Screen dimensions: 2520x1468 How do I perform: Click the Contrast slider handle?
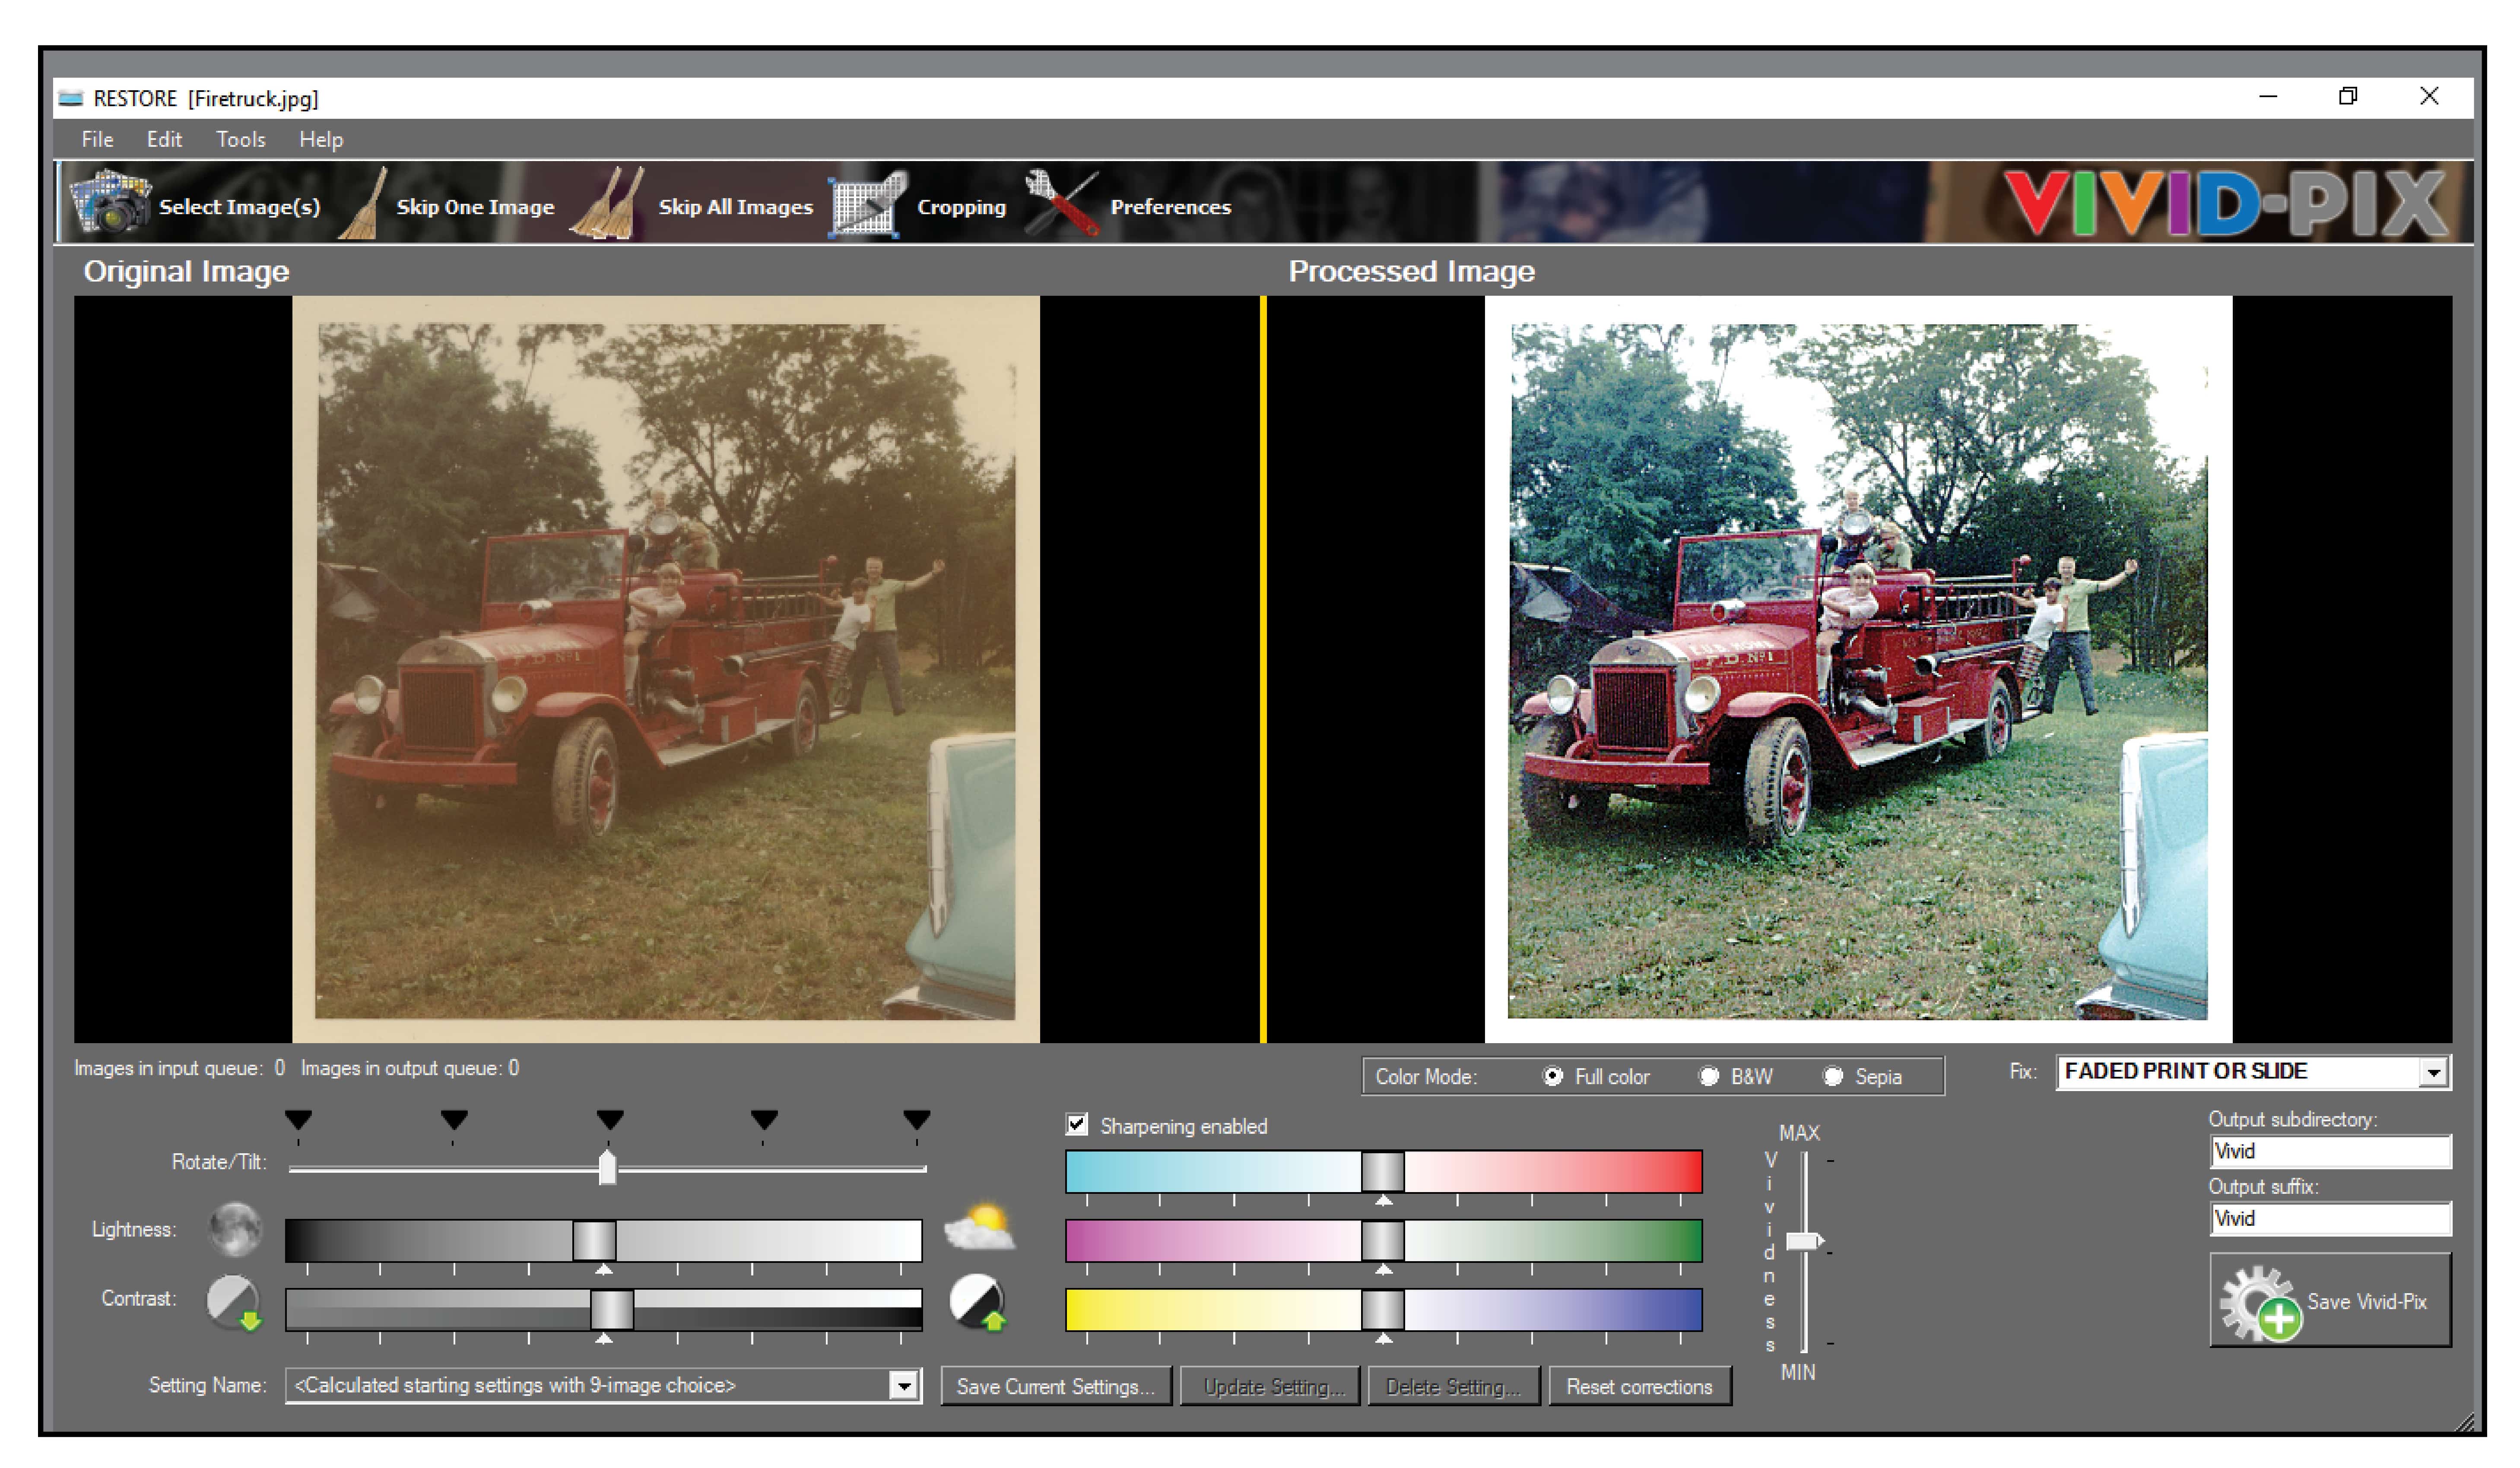coord(611,1309)
